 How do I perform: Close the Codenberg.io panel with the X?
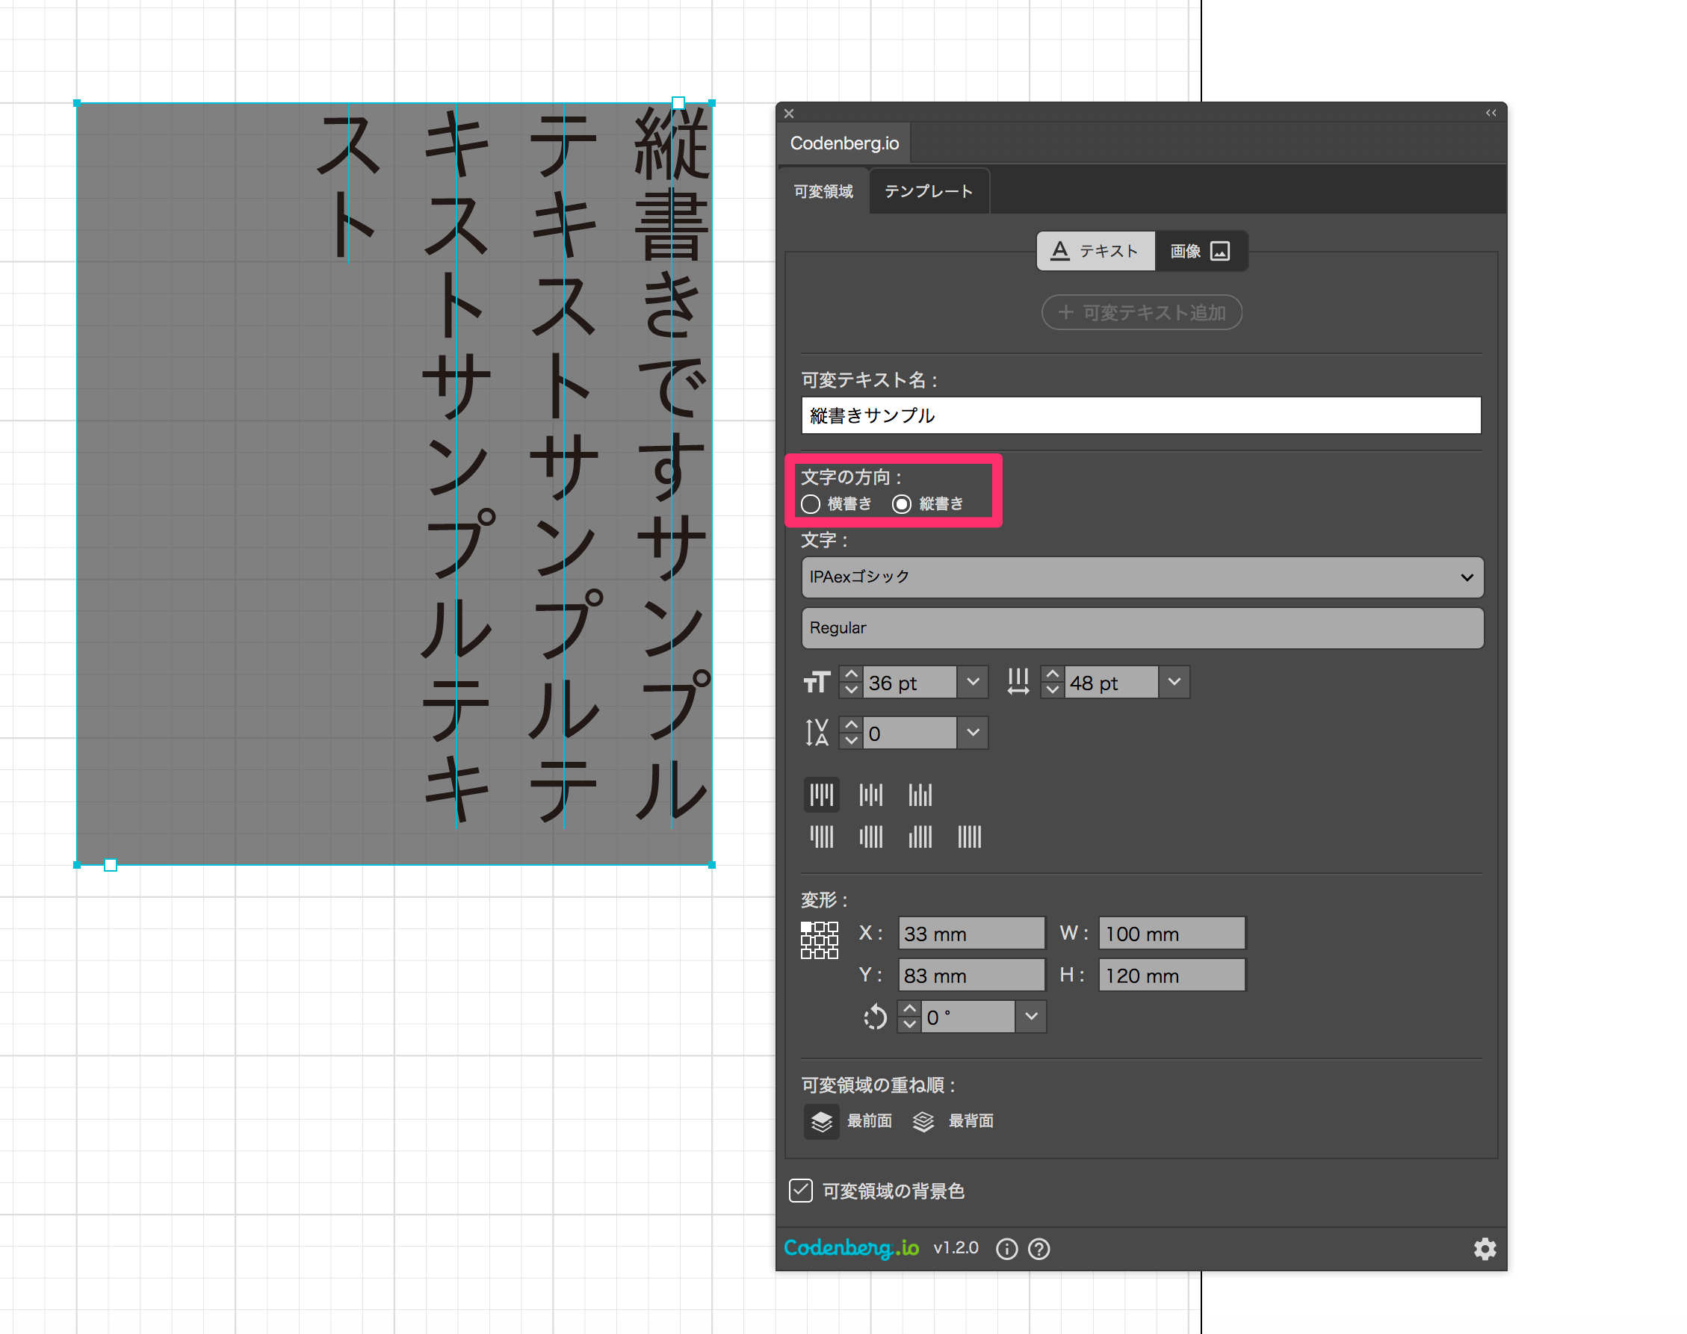tap(789, 114)
